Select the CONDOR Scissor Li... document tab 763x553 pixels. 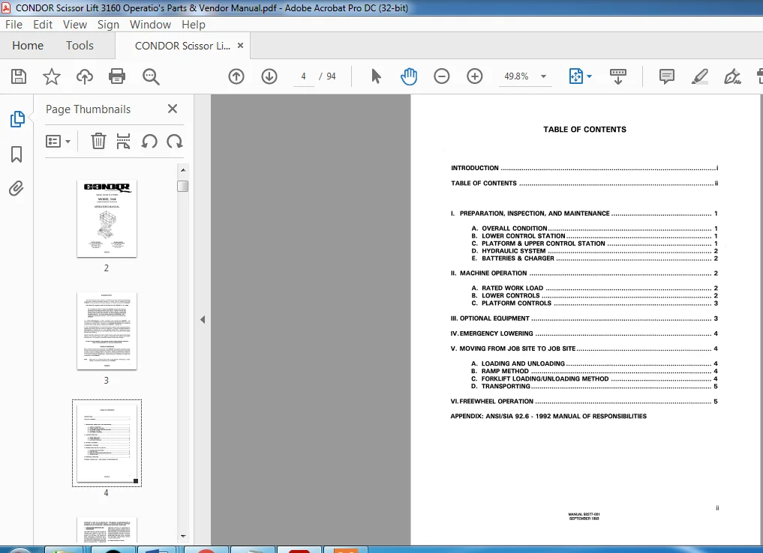[x=182, y=46]
